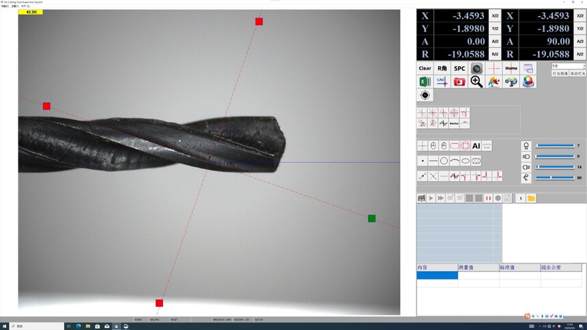Export data with the Excel icon
Image resolution: width=587 pixels, height=330 pixels.
[x=425, y=82]
